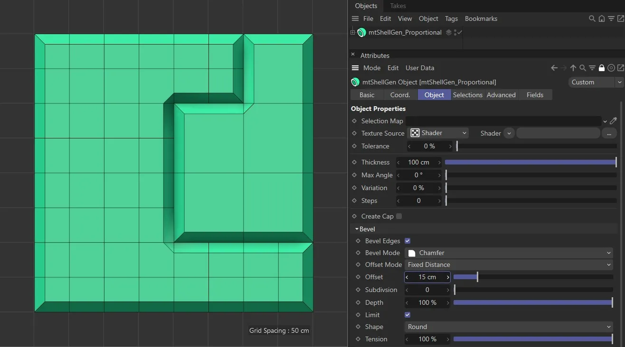Viewport: 625px width, 347px height.
Task: Click the Shader ellipsis button
Action: [609, 134]
